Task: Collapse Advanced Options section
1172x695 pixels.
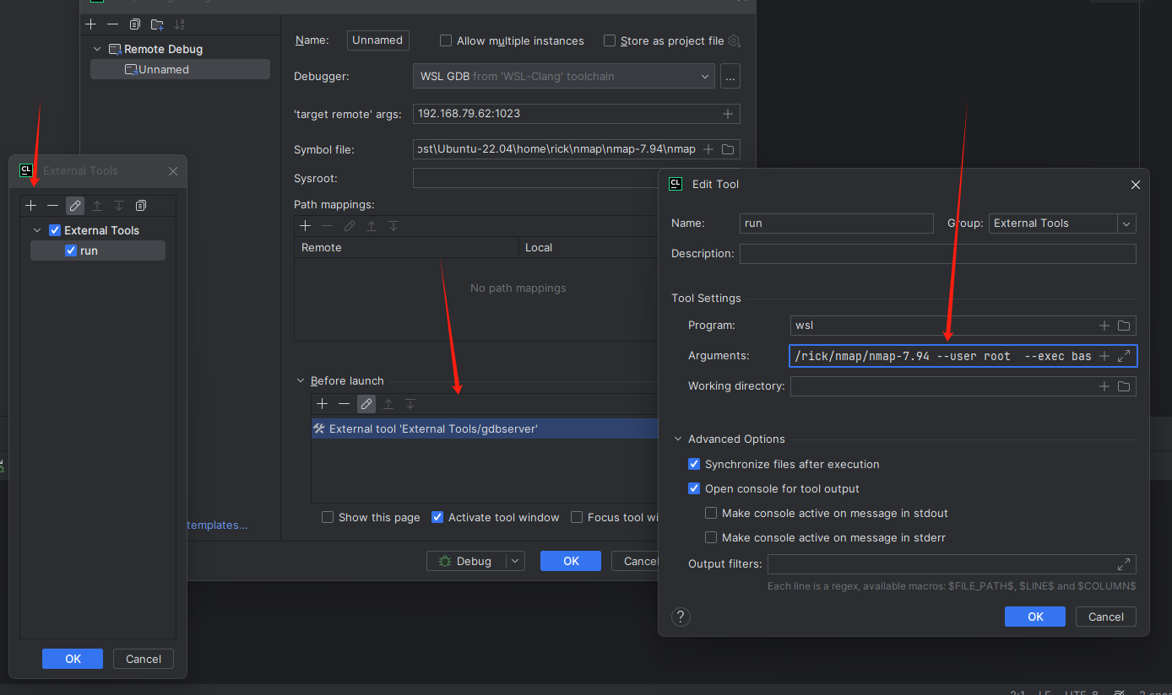Action: pos(678,439)
